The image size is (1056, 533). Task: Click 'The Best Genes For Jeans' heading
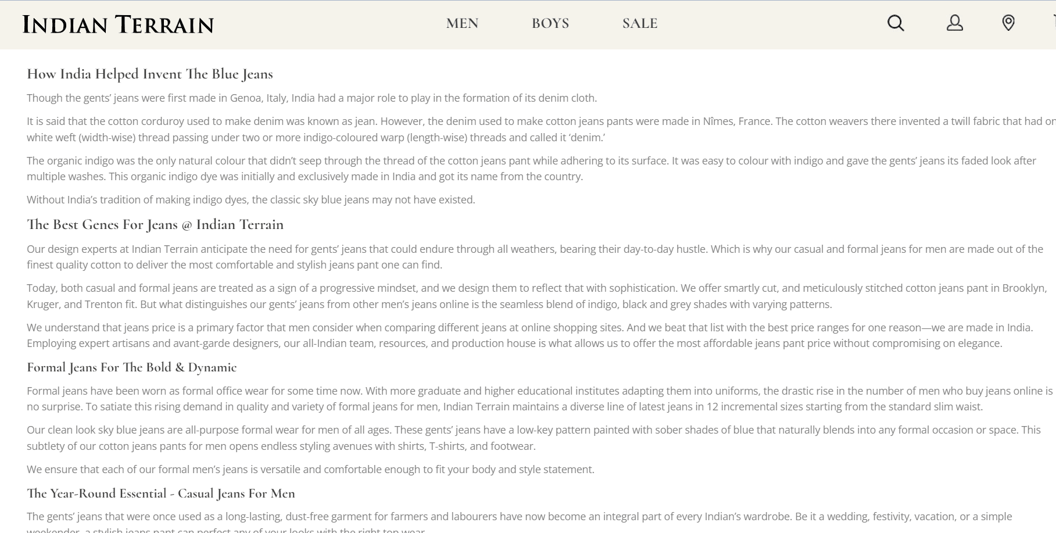click(x=155, y=224)
